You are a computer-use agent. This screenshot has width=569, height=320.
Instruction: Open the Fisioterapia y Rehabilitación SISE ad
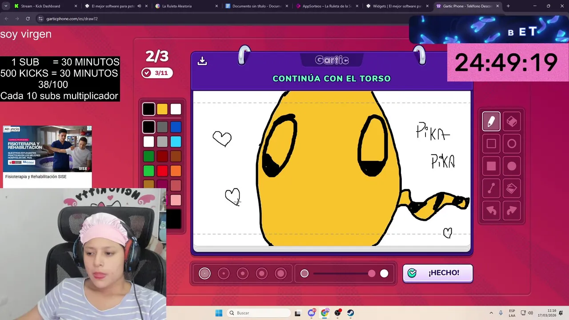pos(36,176)
